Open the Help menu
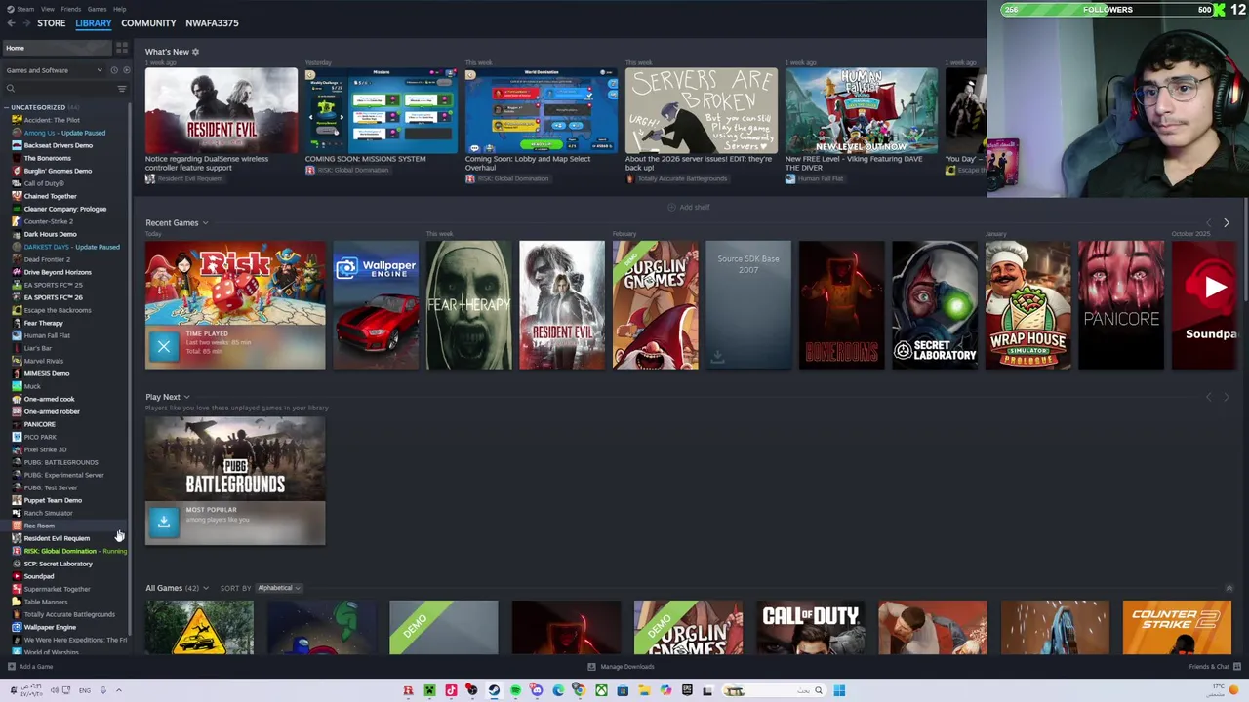The image size is (1249, 702). point(119,9)
